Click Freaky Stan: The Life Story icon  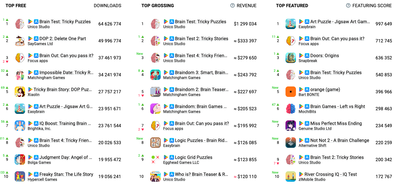[x=20, y=176]
